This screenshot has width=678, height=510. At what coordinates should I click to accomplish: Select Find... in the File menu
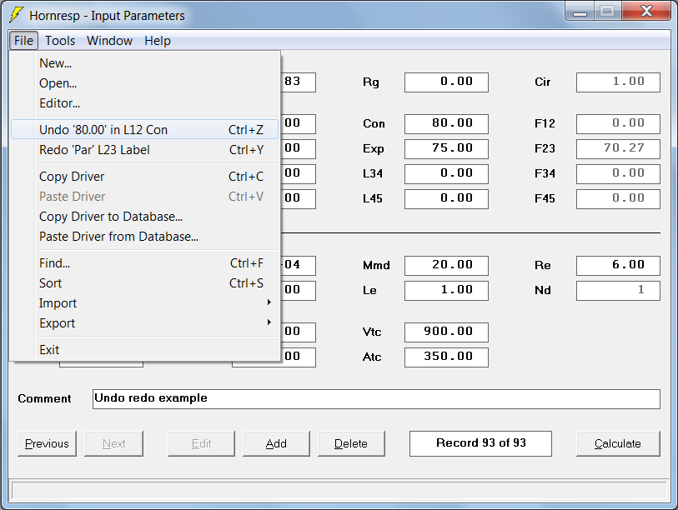point(145,263)
